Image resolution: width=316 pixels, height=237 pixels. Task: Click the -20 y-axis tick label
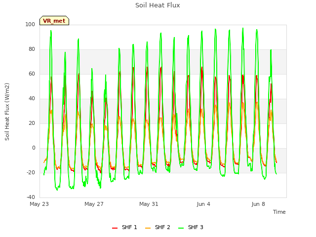31,172
